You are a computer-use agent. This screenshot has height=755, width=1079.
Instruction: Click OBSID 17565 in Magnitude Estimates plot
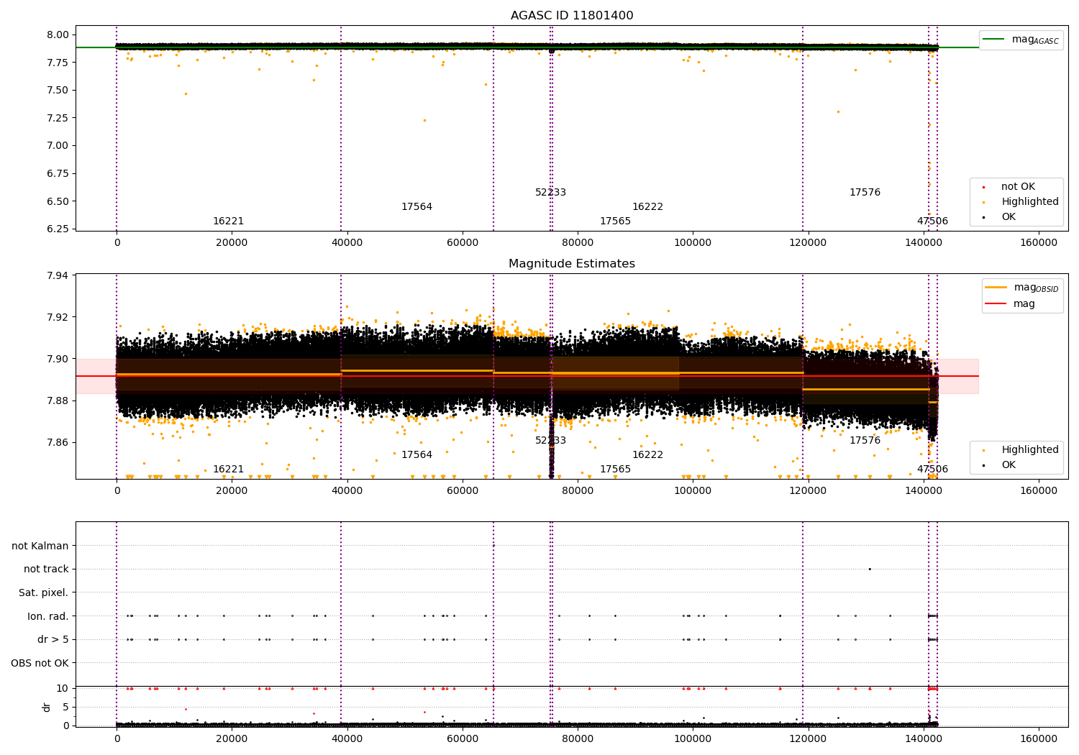point(615,470)
